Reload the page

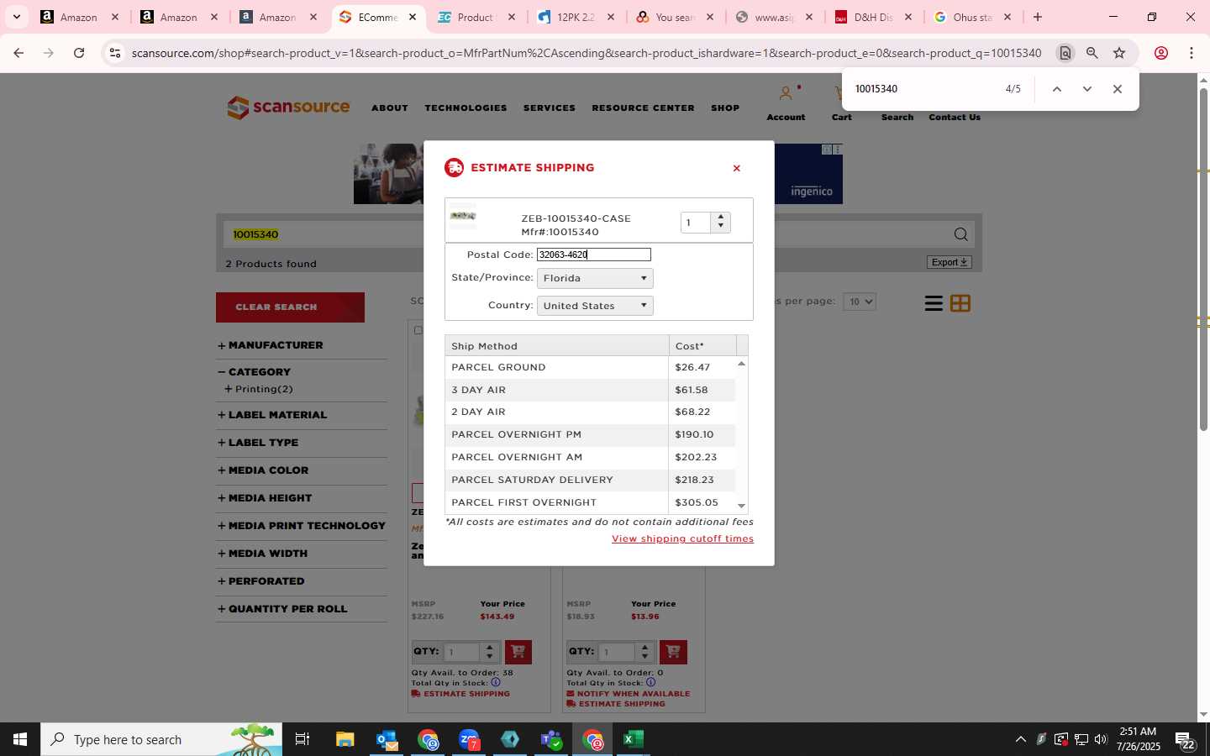[79, 53]
